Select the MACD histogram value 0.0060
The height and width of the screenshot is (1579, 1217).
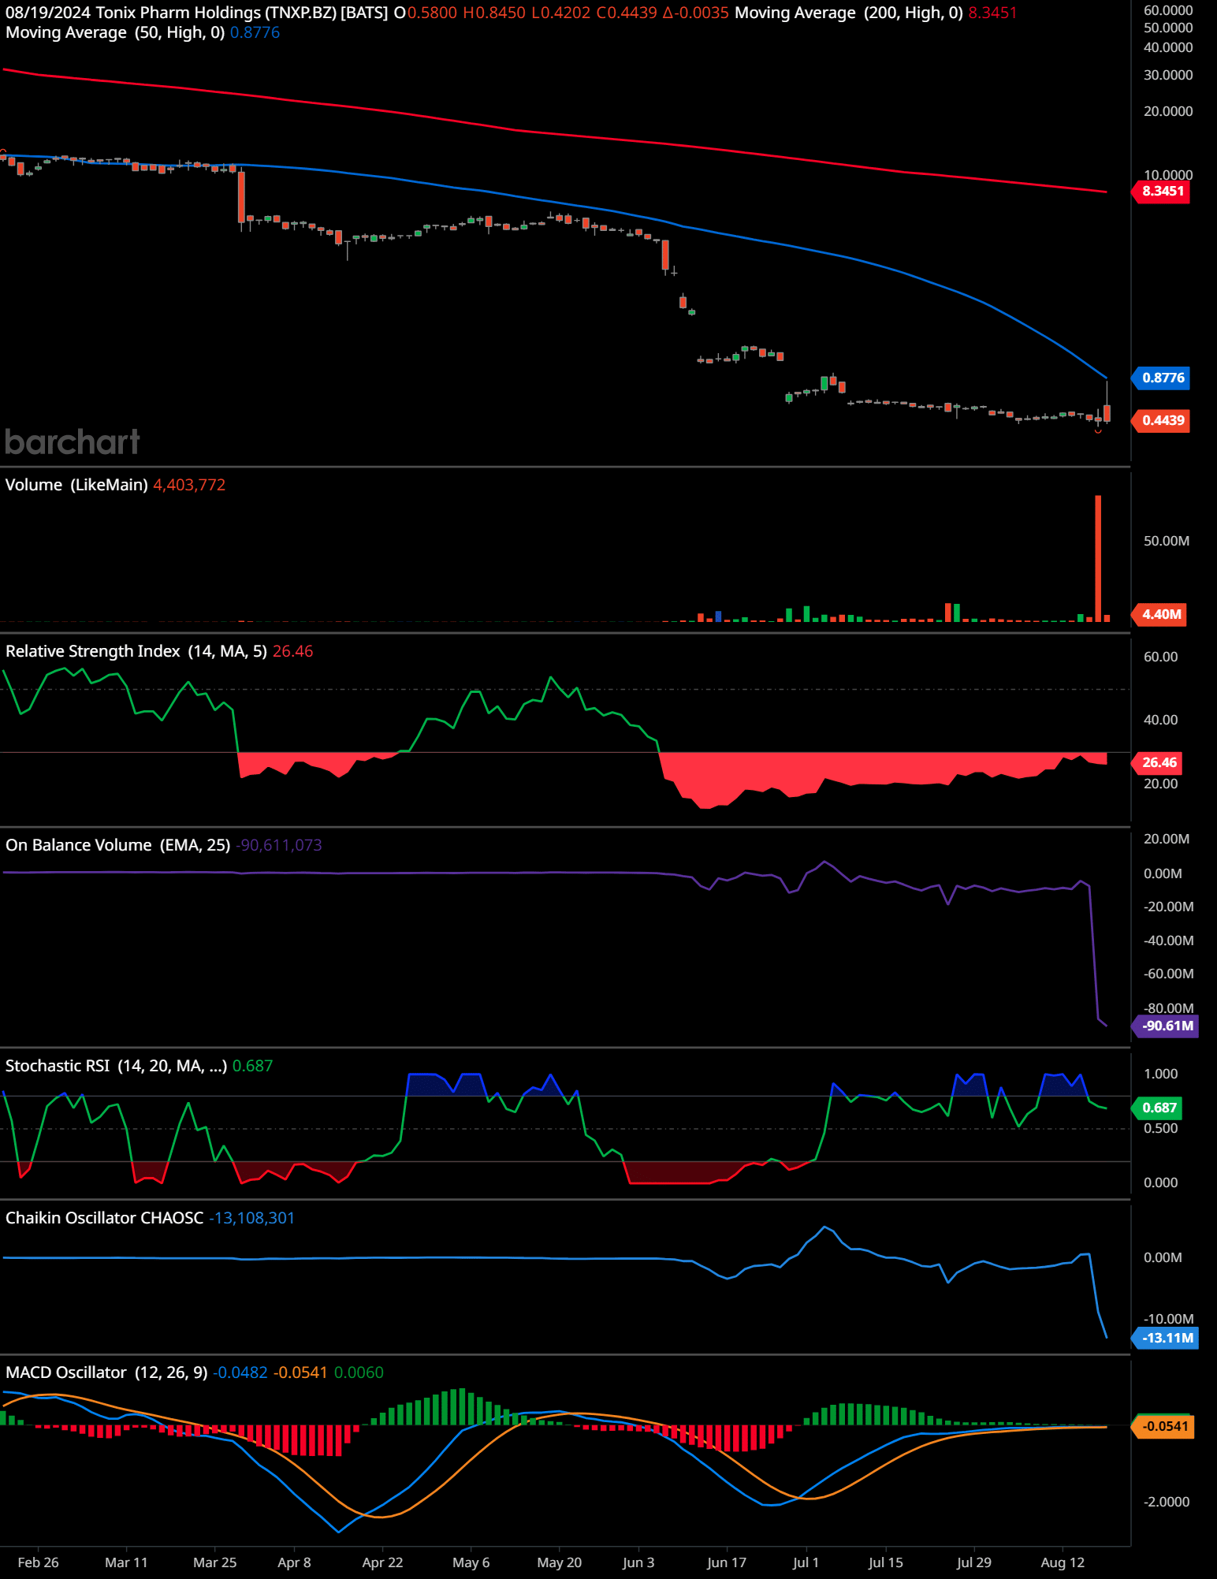coord(359,1372)
